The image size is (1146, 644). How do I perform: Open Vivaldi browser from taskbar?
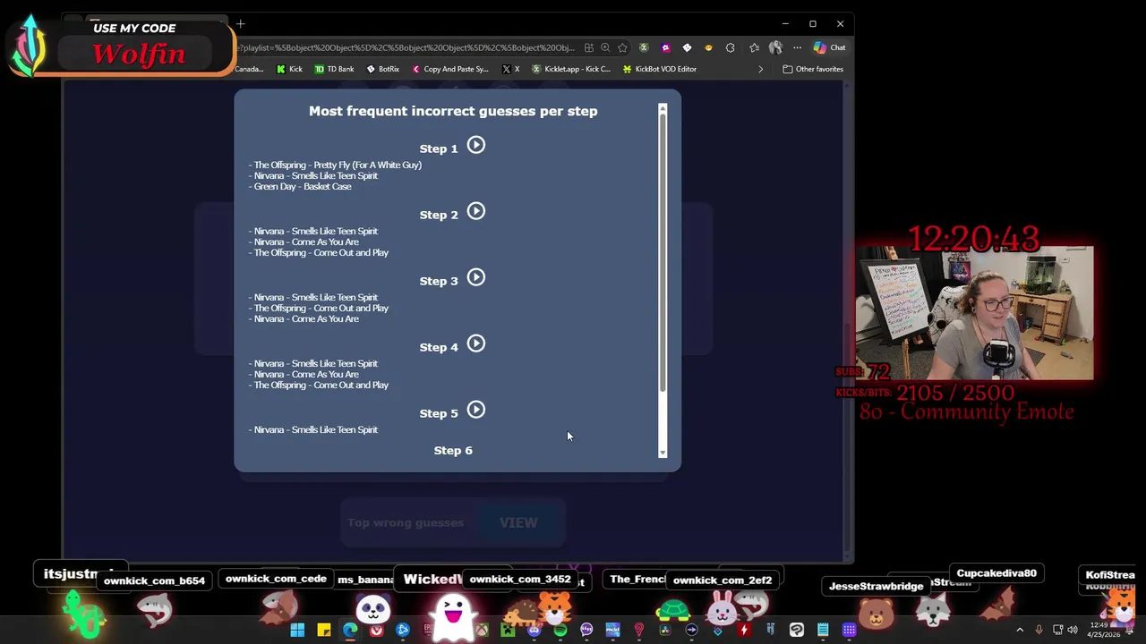tap(376, 631)
